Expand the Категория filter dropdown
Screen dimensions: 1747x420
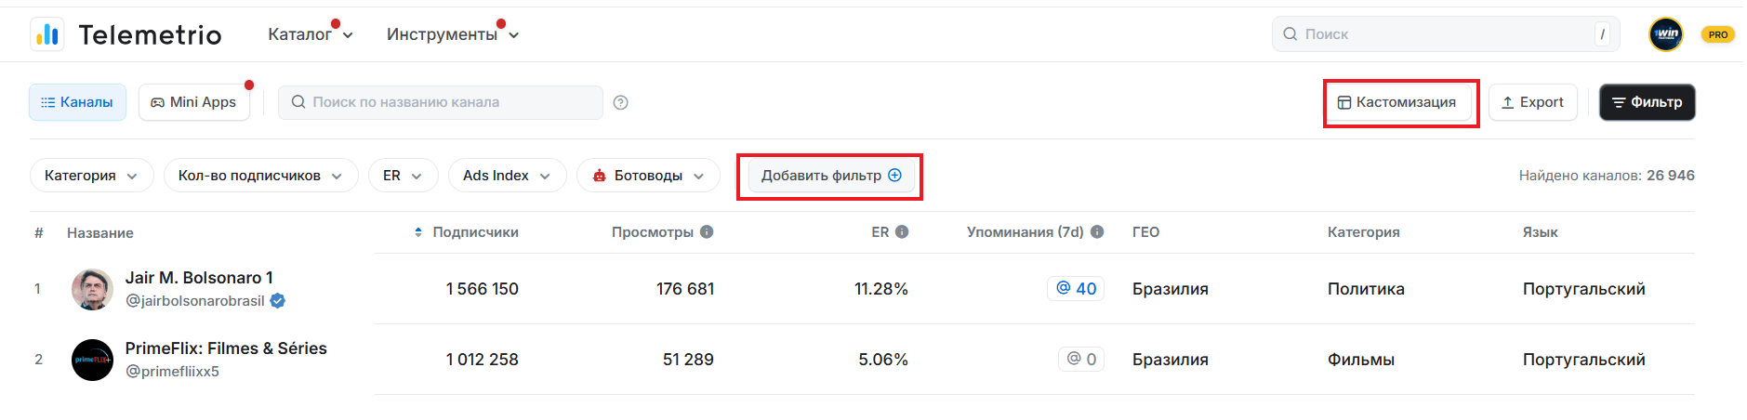click(91, 176)
